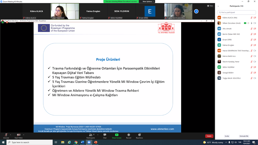Expand the View Options dropdown
Image resolution: width=258 pixels, height=145 pixels.
pos(148,2)
